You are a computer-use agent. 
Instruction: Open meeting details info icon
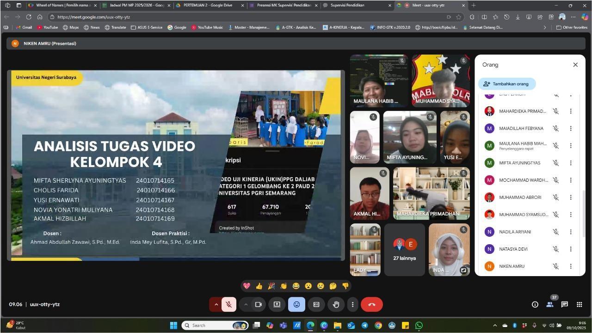535,304
